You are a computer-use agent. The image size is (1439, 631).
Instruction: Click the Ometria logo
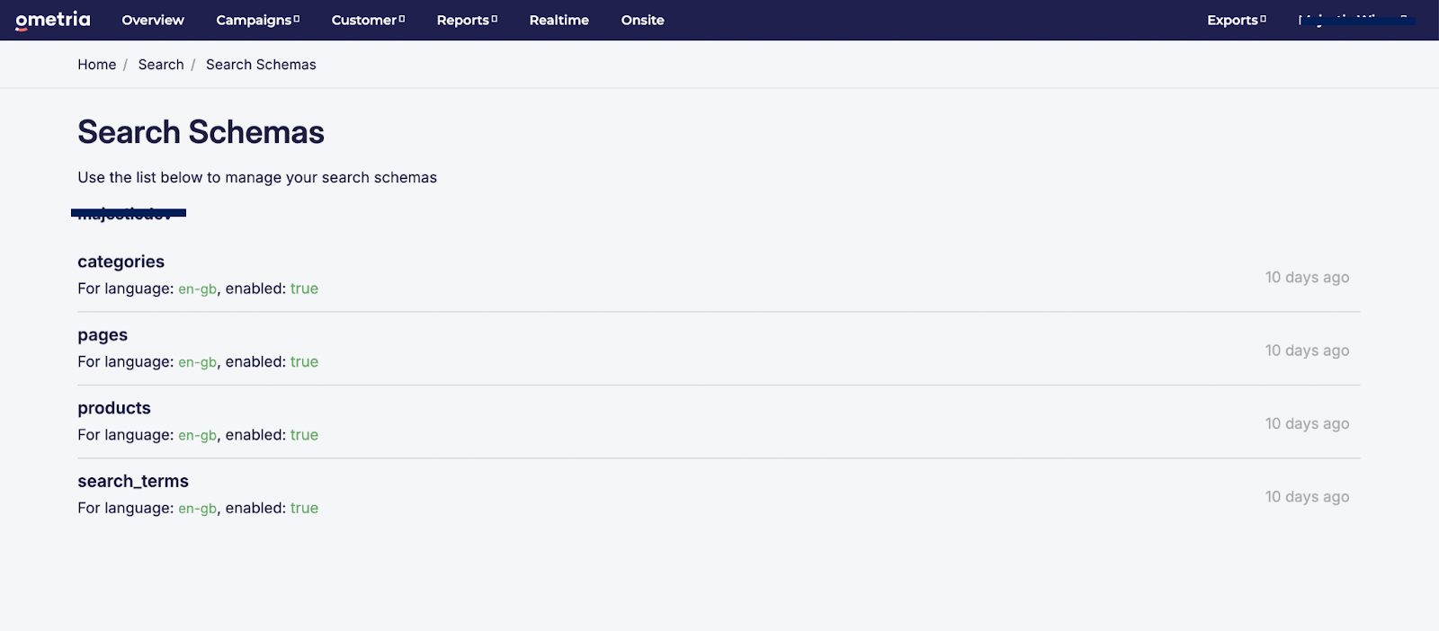pyautogui.click(x=53, y=20)
